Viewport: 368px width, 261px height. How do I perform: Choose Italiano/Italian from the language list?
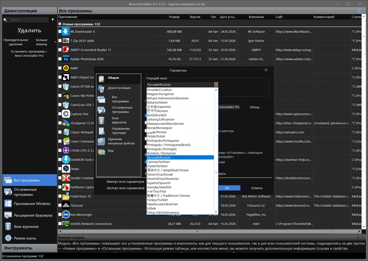tap(180, 102)
